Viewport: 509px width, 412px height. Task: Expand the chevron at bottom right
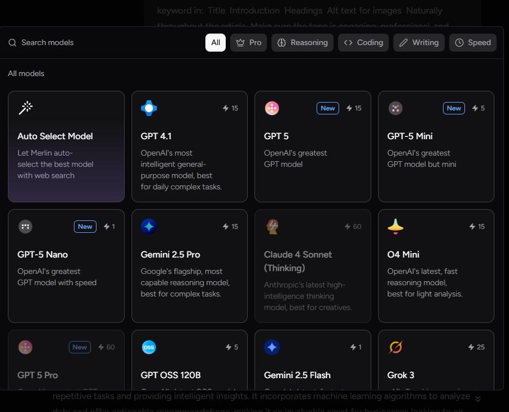pos(478,399)
